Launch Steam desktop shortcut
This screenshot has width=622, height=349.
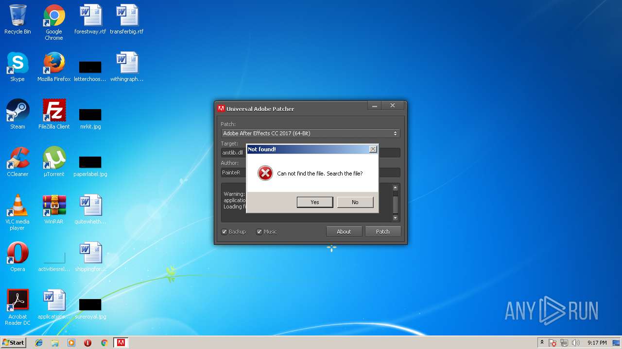click(x=17, y=114)
